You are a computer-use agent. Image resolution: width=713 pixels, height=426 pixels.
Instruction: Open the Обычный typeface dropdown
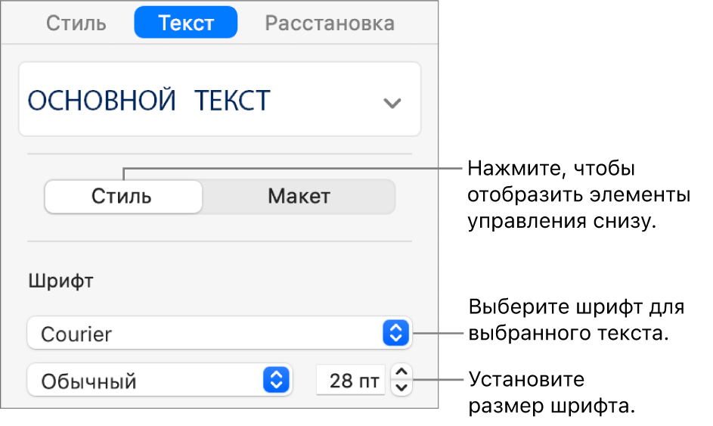160,380
